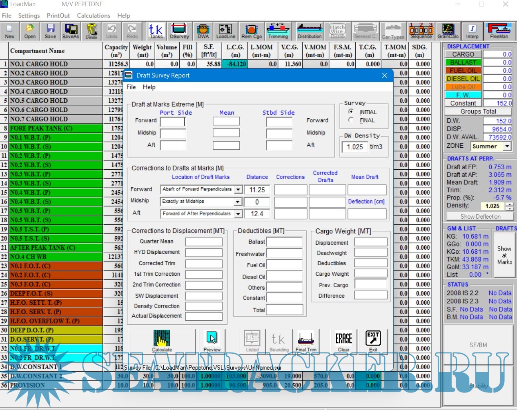This screenshot has height=410, width=517.
Task: Select the FINAL survey radio button
Action: [x=351, y=120]
